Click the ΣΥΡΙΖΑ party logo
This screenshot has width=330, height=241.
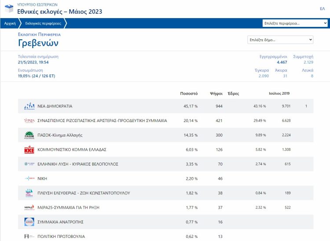point(29,121)
